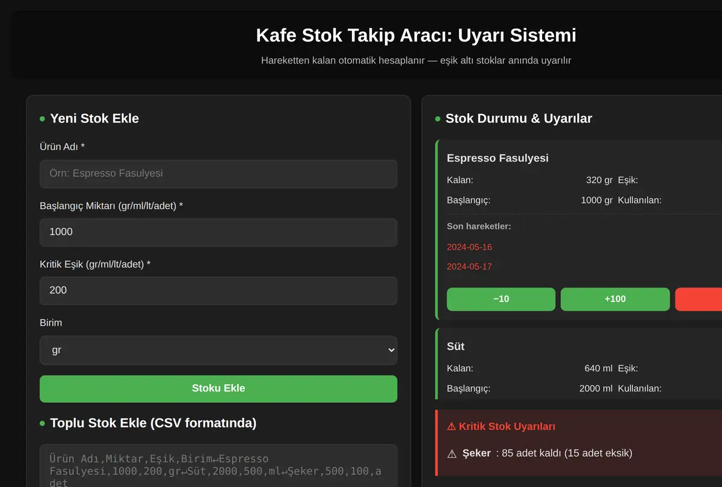Click the Kritik Eşik field showing 200

pos(218,290)
